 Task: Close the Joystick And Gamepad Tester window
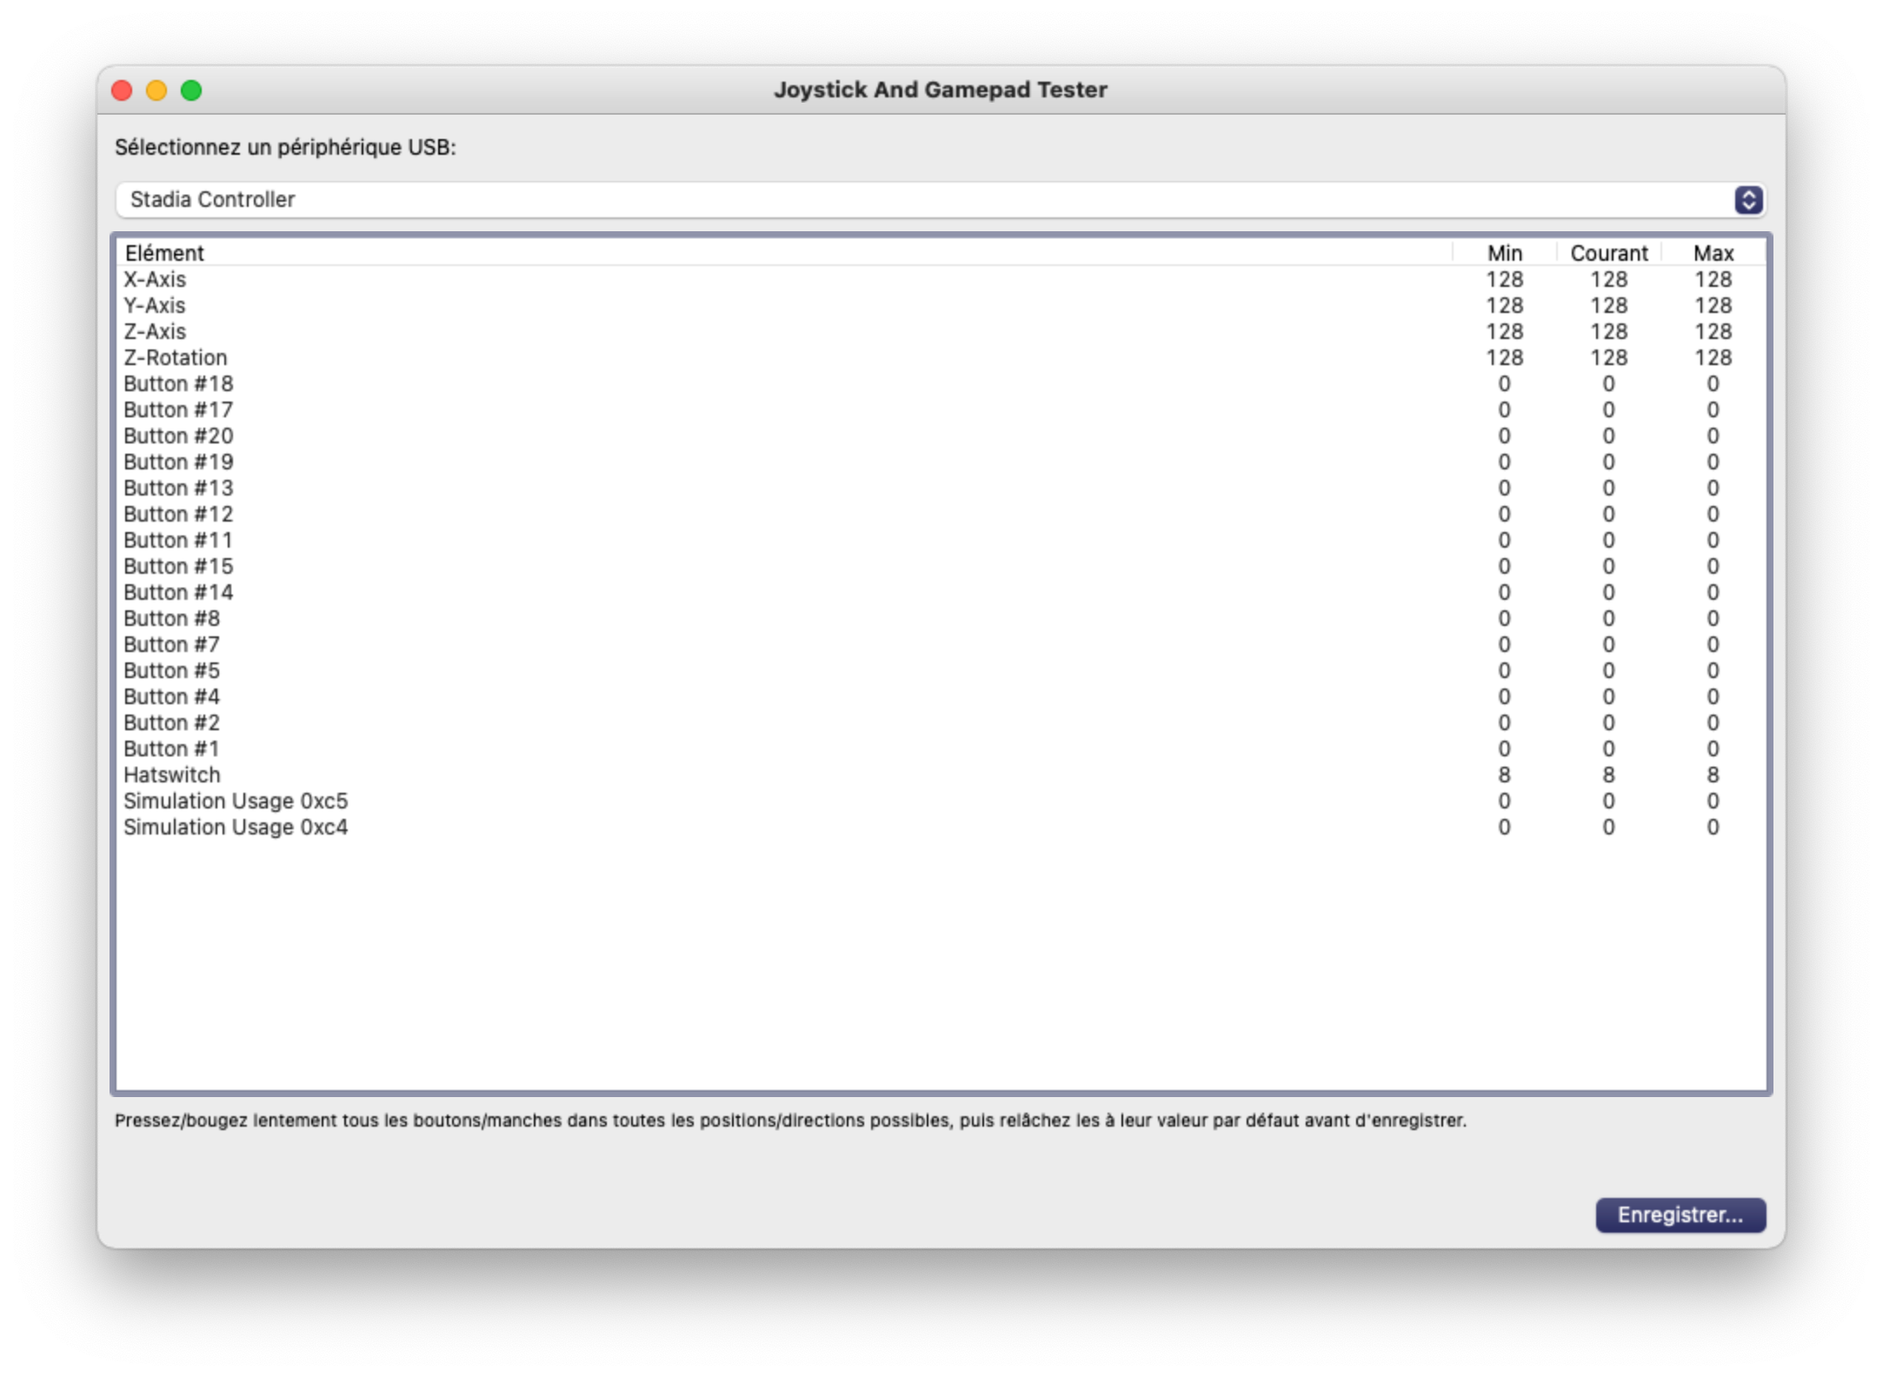click(x=123, y=90)
